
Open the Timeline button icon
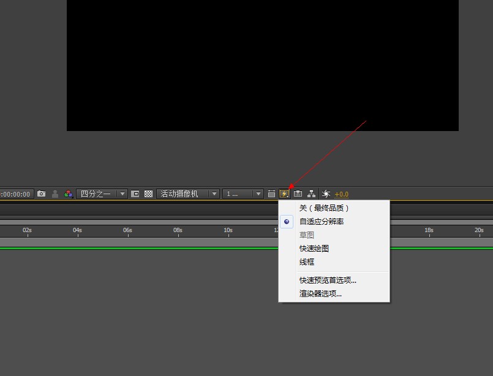(298, 194)
